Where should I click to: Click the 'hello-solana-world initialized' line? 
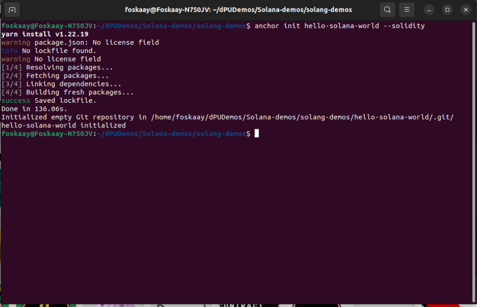[63, 126]
